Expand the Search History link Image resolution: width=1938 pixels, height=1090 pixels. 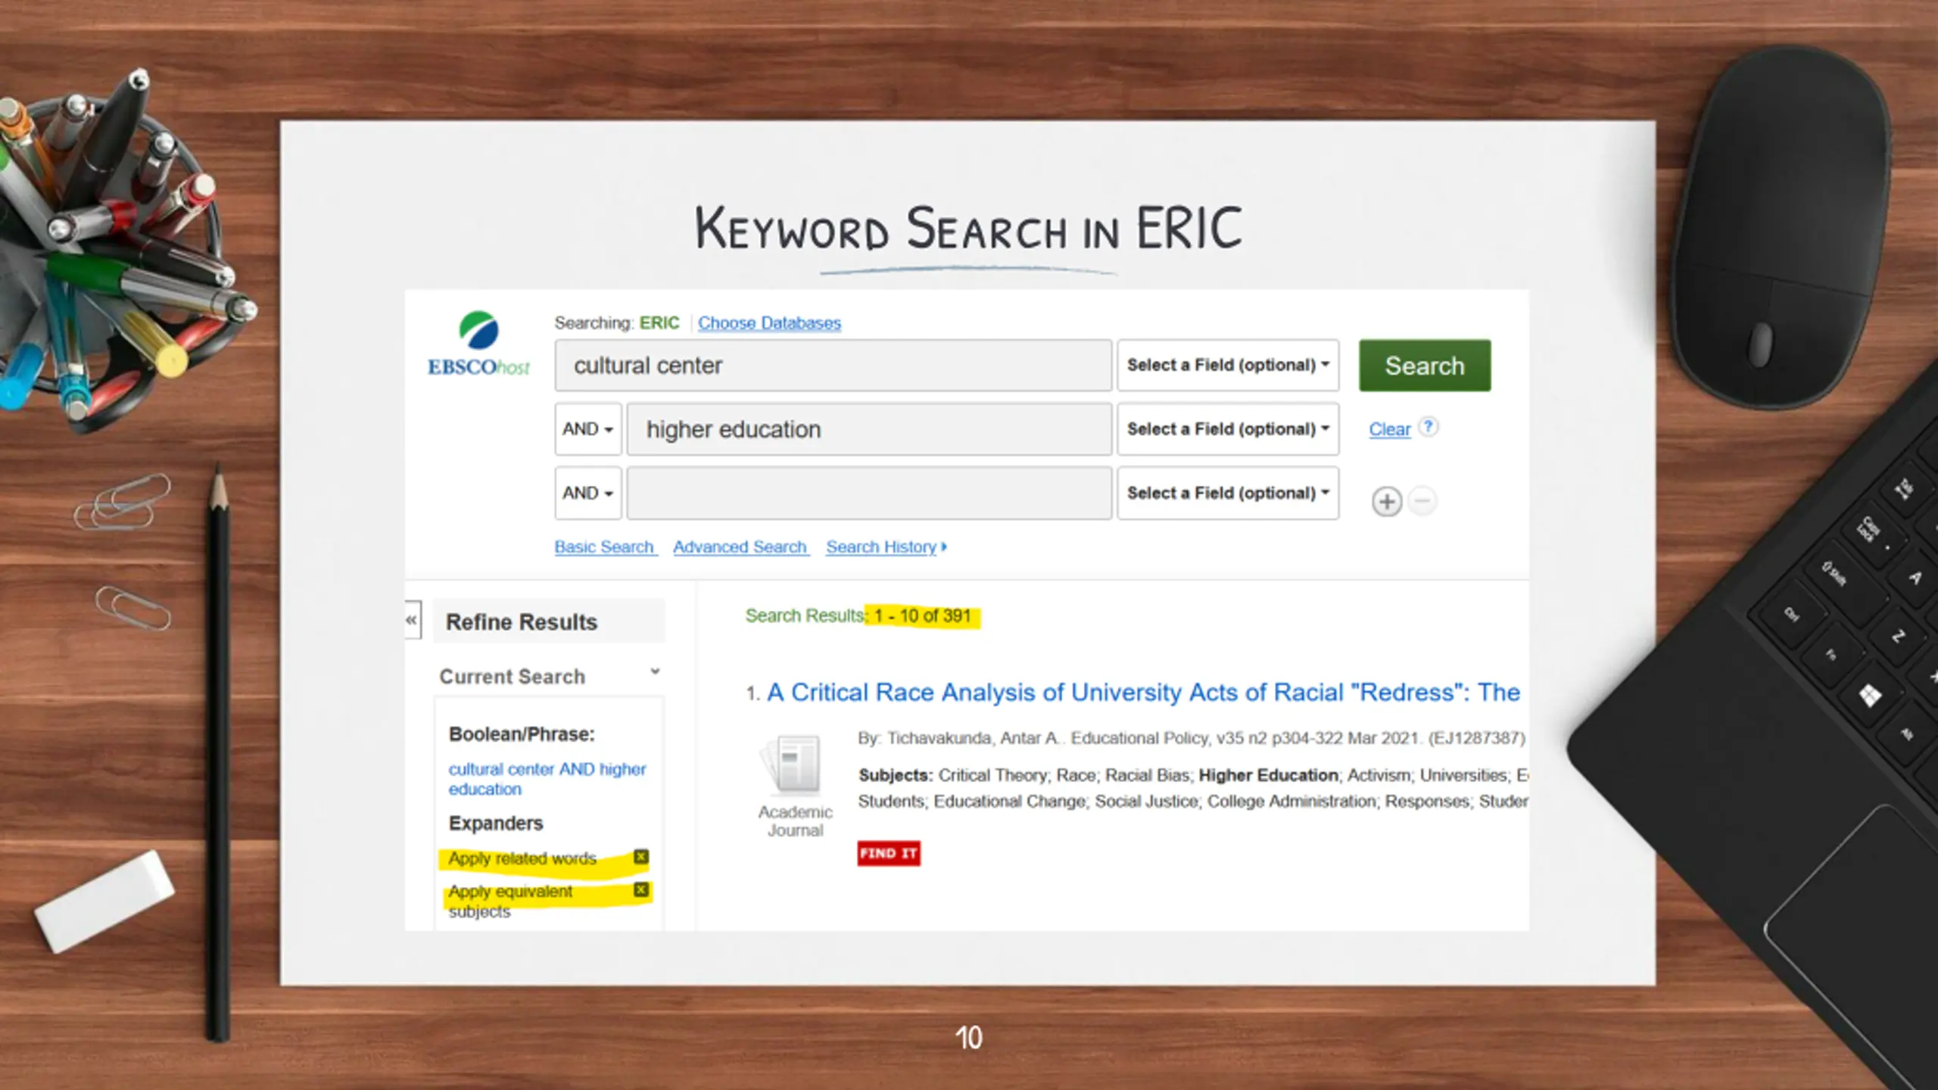tap(886, 547)
